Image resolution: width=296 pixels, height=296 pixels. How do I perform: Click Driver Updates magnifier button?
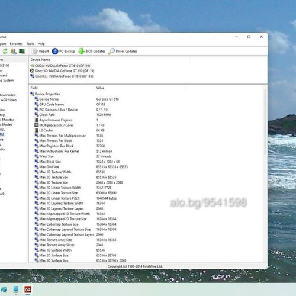(123, 52)
